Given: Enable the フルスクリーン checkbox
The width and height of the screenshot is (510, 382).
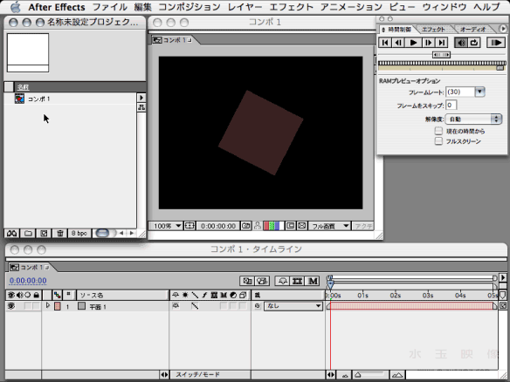Looking at the screenshot, I should (x=438, y=141).
